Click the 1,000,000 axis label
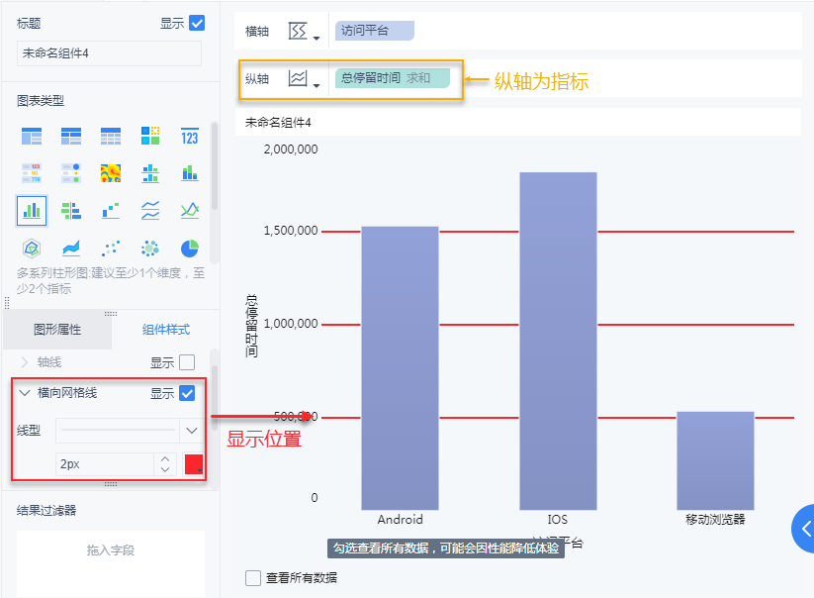 291,324
